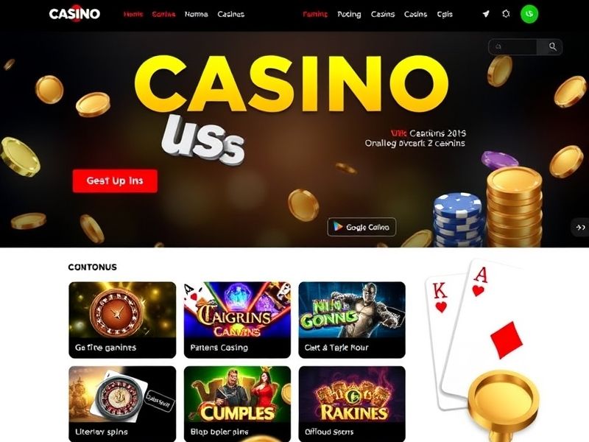
Task: Open settings gear icon in header
Action: tap(506, 14)
